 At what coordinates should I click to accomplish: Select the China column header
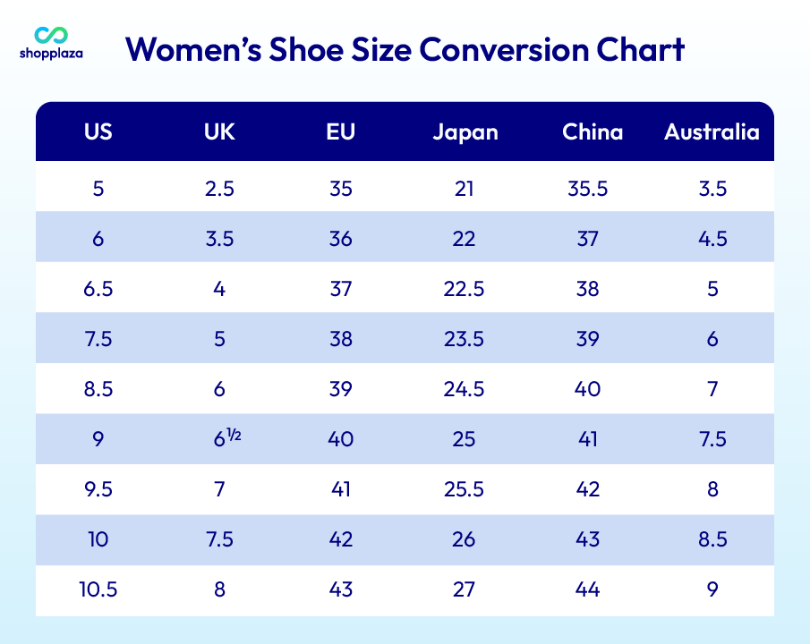click(593, 132)
